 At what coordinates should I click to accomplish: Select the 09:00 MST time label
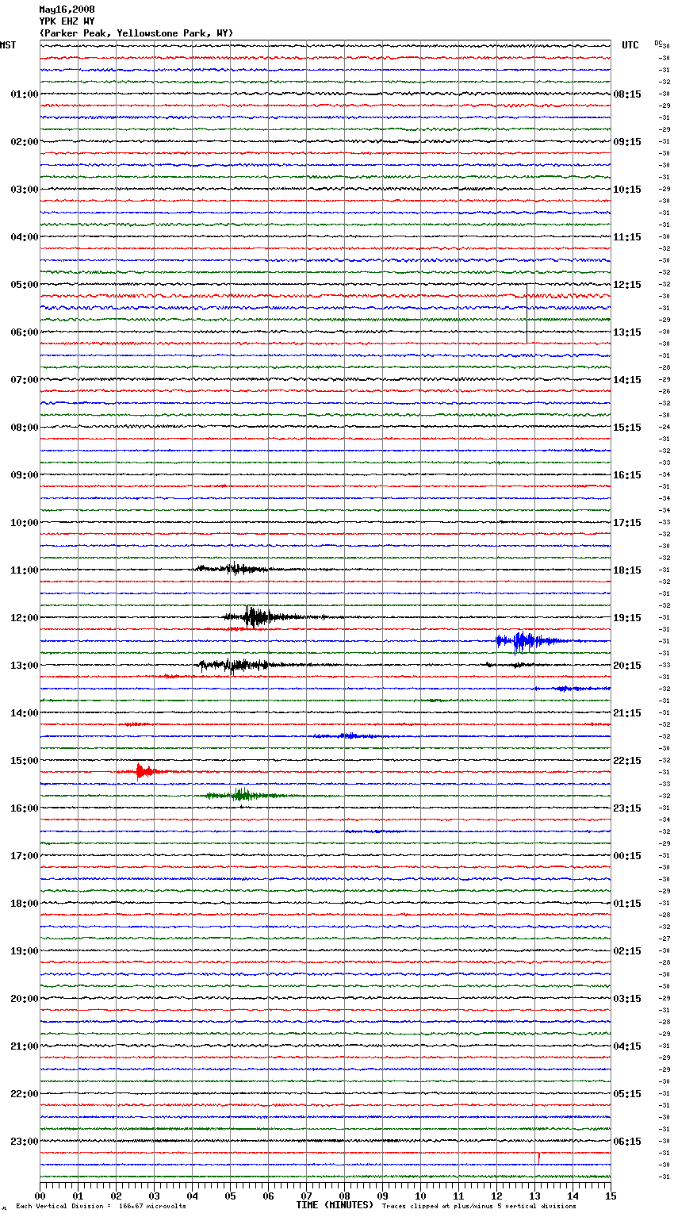[24, 475]
